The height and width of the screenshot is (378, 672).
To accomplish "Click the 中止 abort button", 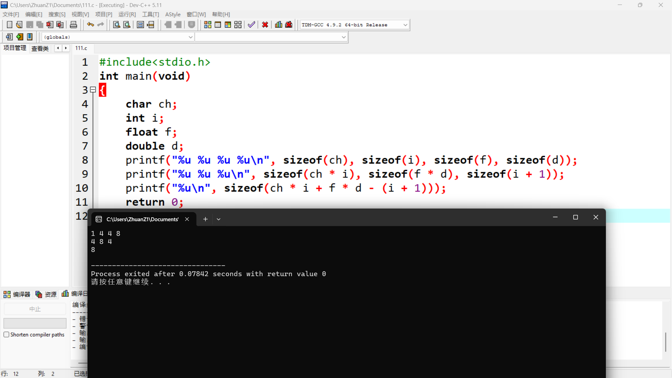I will coord(35,309).
